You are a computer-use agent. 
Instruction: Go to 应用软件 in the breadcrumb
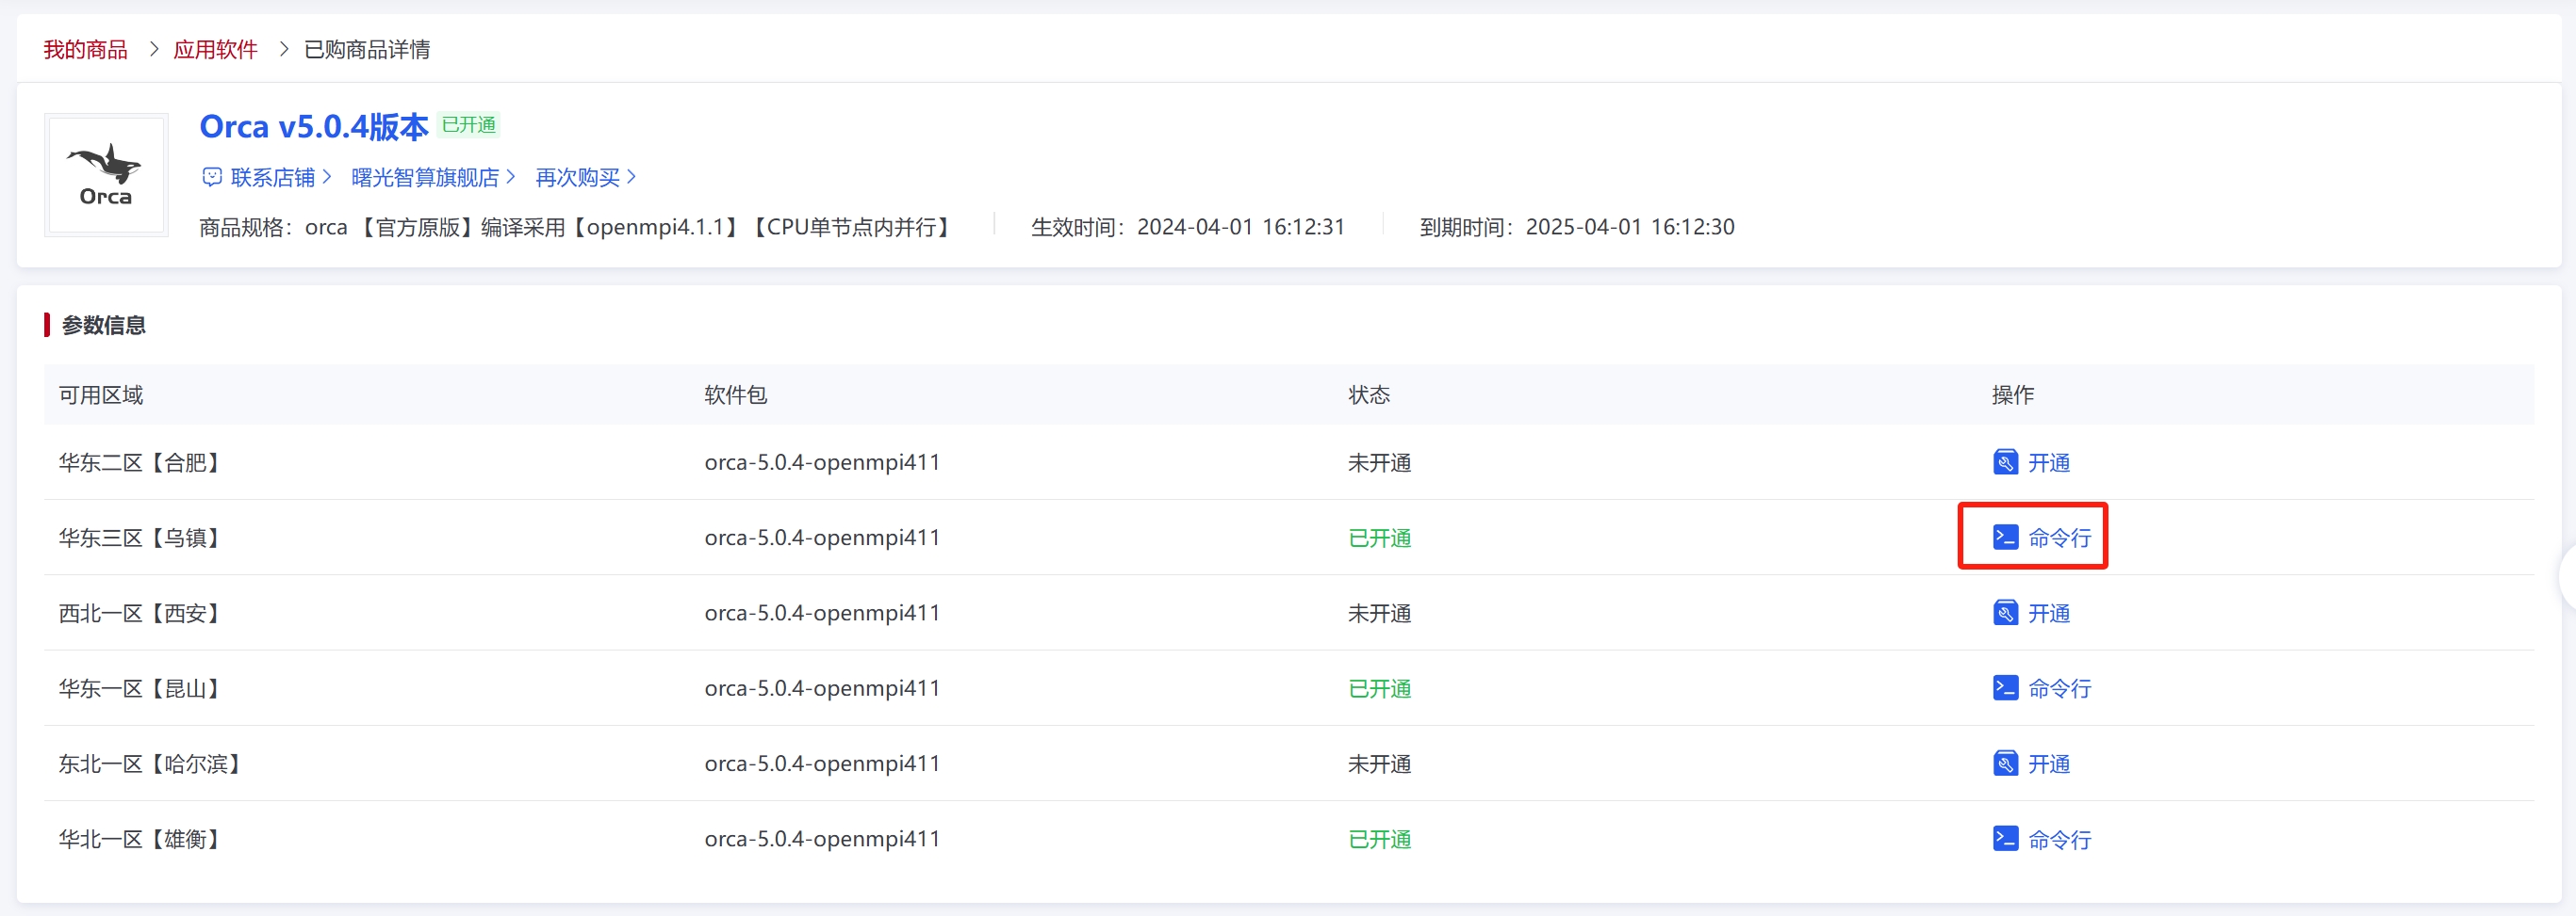(x=215, y=49)
